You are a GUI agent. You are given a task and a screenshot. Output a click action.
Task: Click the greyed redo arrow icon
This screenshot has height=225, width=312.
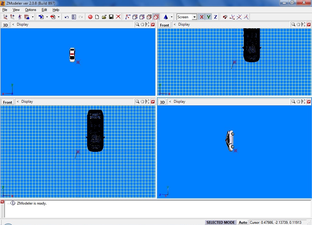[80, 17]
